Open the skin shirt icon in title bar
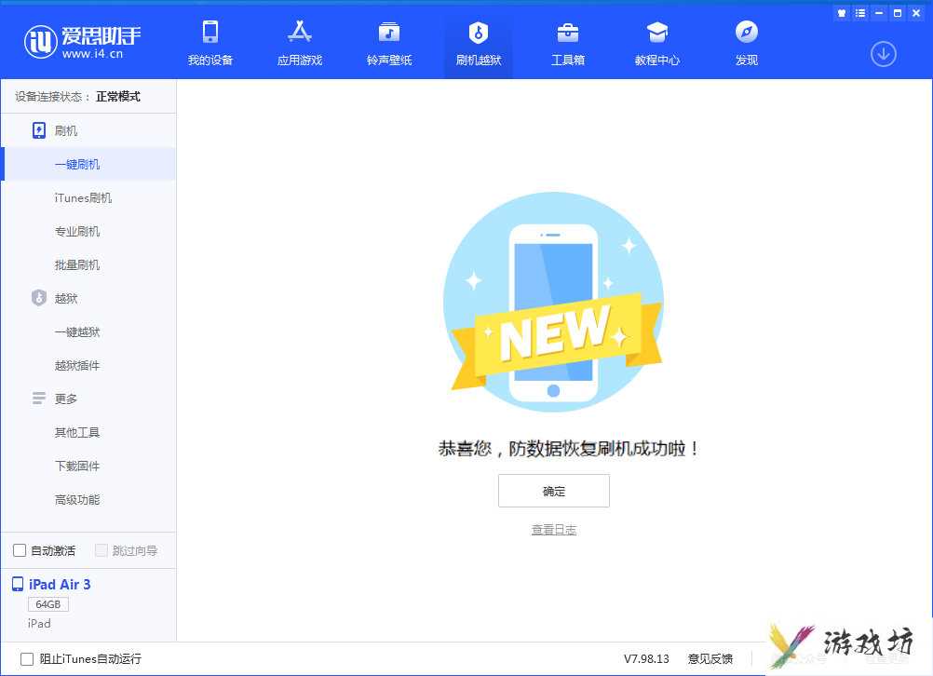This screenshot has height=676, width=933. [x=842, y=12]
